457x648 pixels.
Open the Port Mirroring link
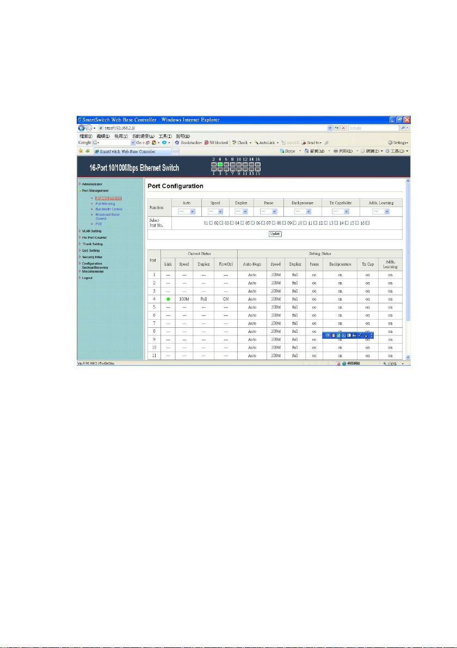point(105,204)
